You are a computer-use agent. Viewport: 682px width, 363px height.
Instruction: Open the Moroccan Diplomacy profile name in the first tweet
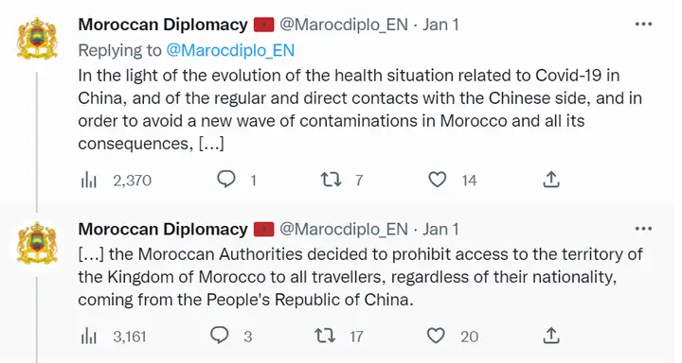tap(163, 25)
